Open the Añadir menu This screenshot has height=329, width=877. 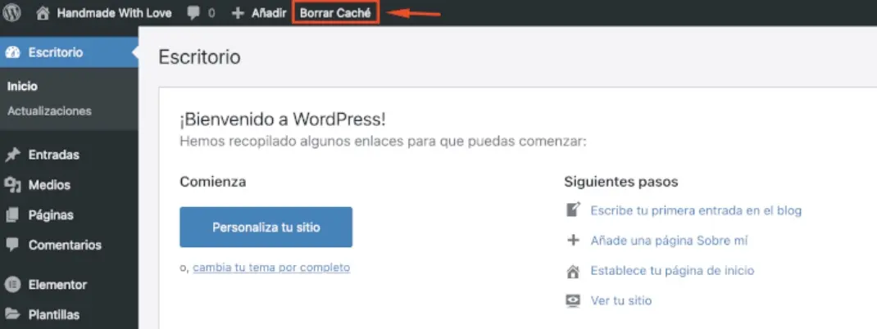[x=269, y=13]
